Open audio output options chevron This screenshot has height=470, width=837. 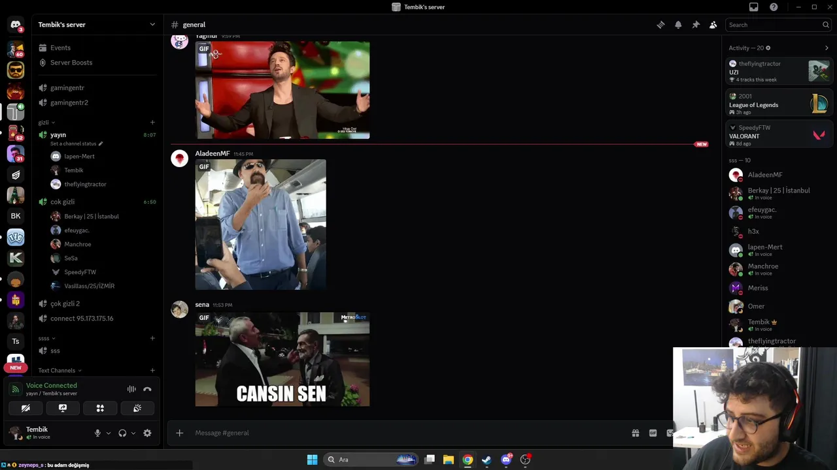[133, 433]
